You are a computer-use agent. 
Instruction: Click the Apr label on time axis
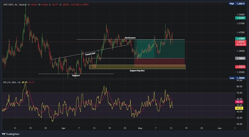(x=64, y=128)
